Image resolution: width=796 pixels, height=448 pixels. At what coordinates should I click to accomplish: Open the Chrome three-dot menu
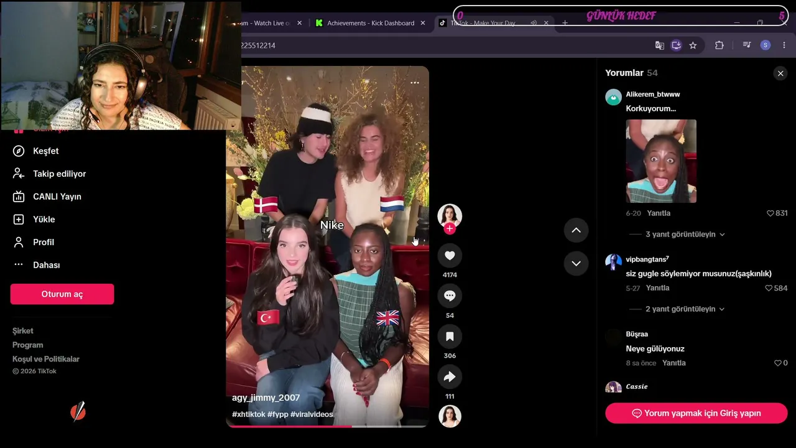pos(784,45)
